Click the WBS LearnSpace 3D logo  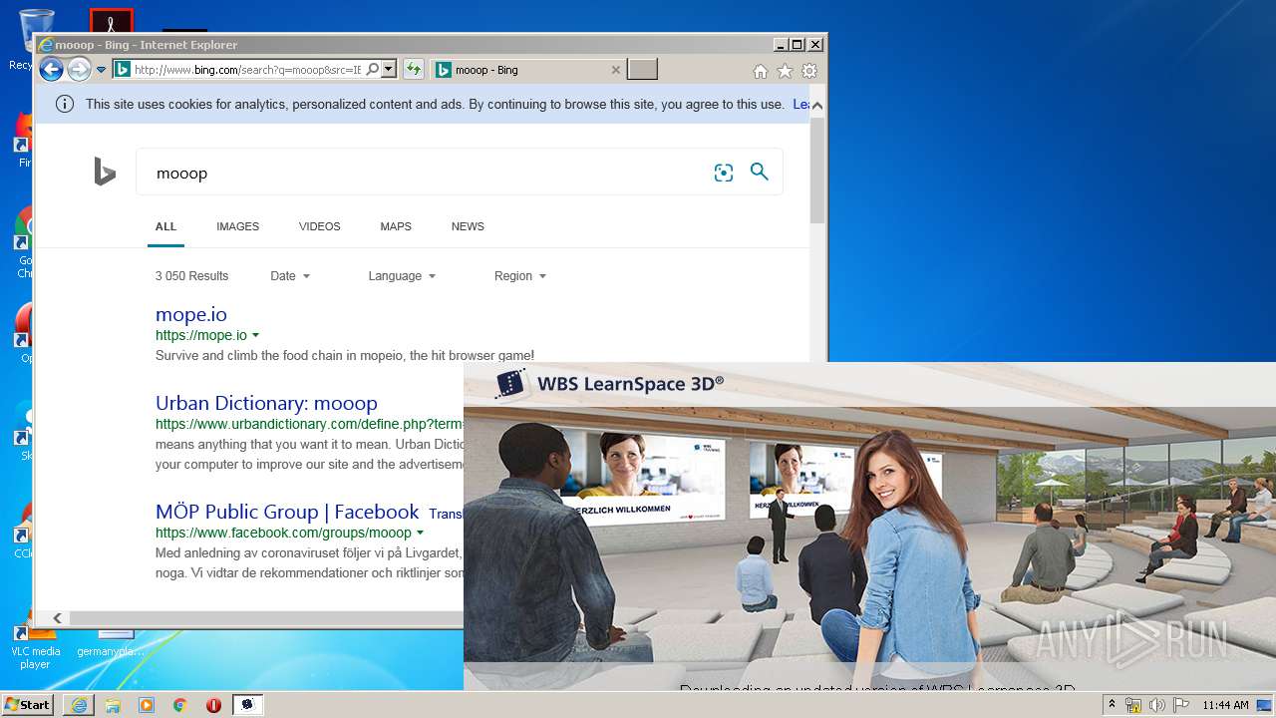[609, 384]
